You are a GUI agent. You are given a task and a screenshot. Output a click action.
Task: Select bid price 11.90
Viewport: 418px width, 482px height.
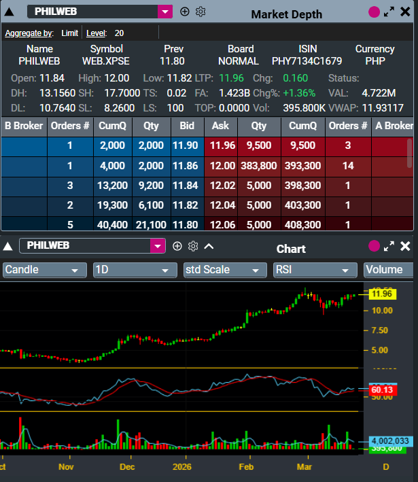[186, 145]
